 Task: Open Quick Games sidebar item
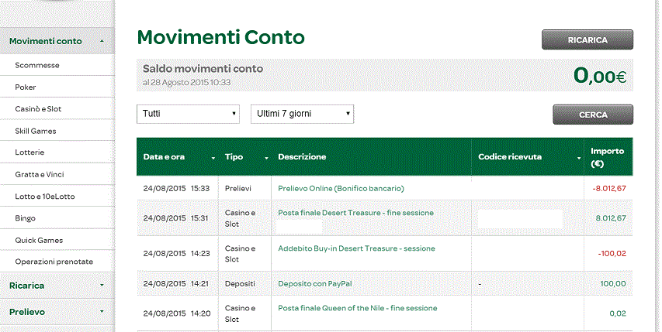(39, 240)
